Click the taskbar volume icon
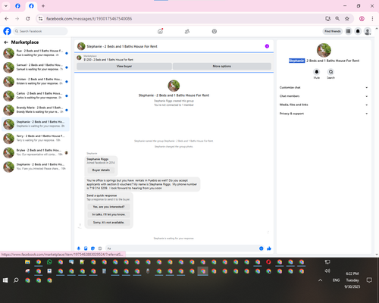This screenshot has width=379, height=303. (327, 271)
